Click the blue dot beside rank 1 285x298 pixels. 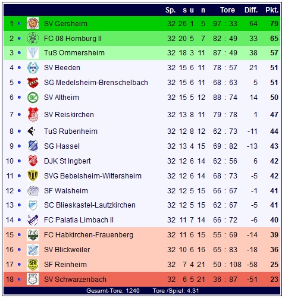pyautogui.click(x=19, y=23)
